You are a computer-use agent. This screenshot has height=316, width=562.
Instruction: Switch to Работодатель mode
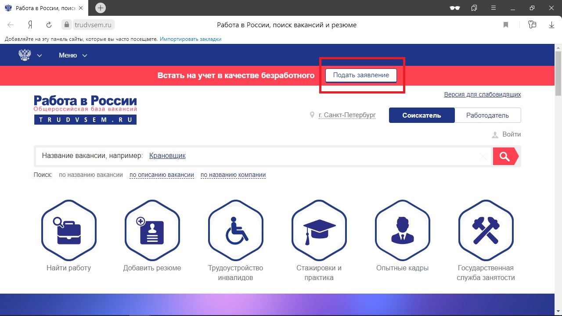(487, 115)
